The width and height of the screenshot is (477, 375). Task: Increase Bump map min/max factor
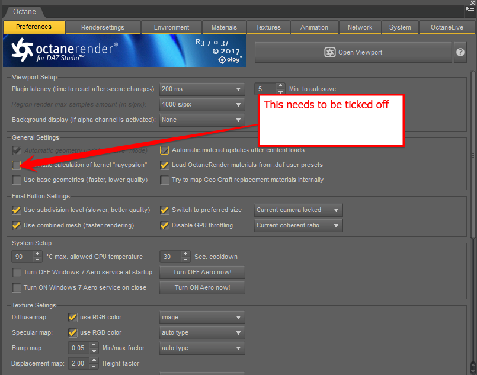click(x=94, y=345)
